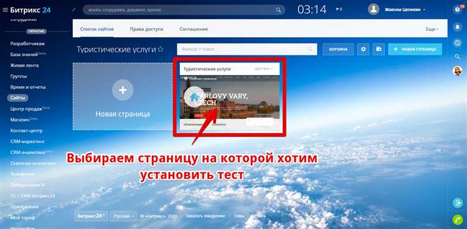Open Группы in the left menu
The height and width of the screenshot is (229, 467).
[19, 77]
